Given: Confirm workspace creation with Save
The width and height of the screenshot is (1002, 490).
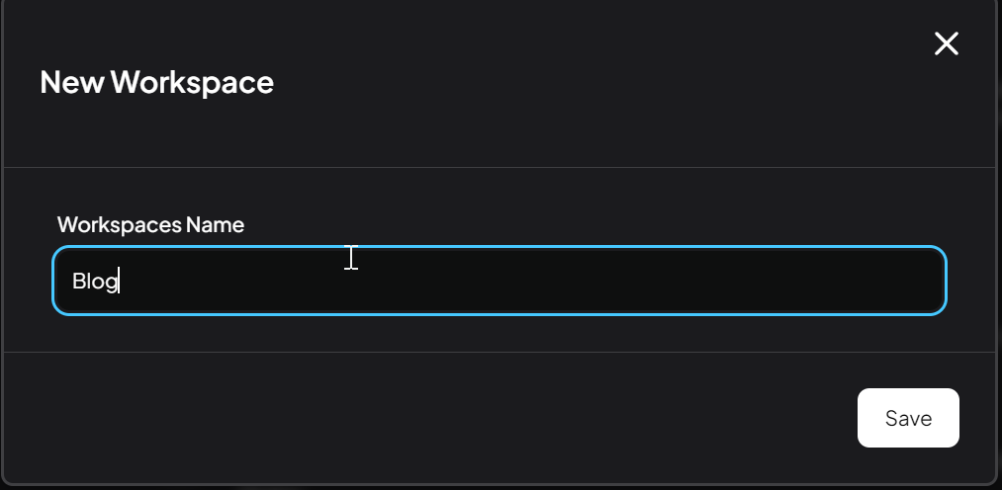Looking at the screenshot, I should click(908, 418).
